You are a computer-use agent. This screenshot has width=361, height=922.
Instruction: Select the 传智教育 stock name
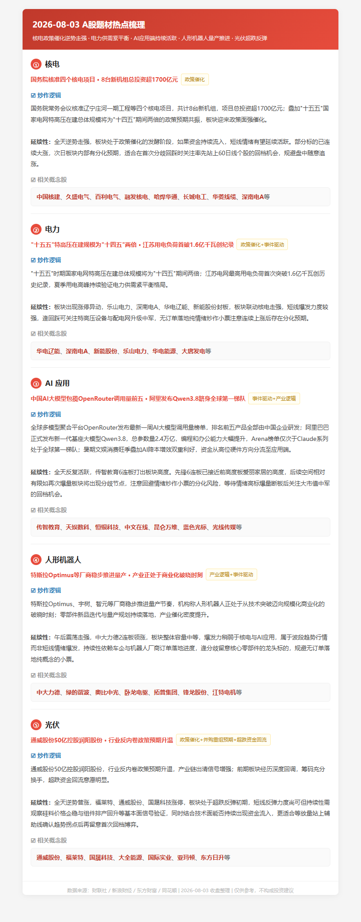tap(48, 527)
